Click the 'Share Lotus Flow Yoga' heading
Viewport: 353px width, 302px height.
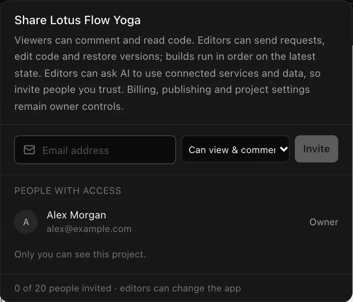click(78, 20)
